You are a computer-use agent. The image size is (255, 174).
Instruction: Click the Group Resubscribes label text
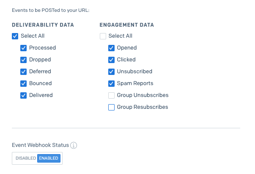pyautogui.click(x=142, y=107)
